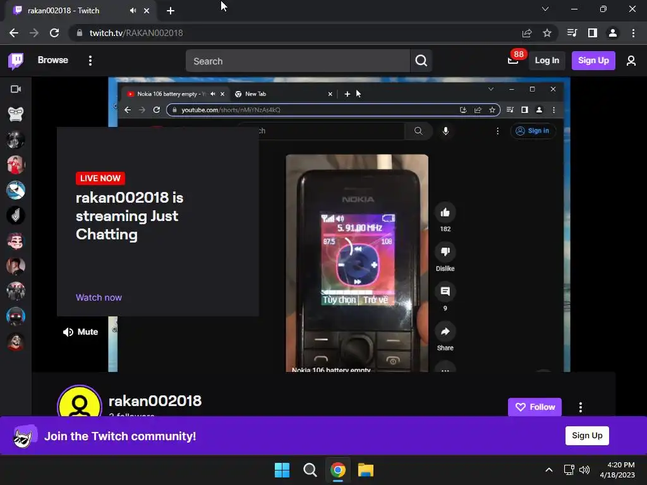Open the channel options three-dot menu
The height and width of the screenshot is (485, 647).
[x=581, y=407]
